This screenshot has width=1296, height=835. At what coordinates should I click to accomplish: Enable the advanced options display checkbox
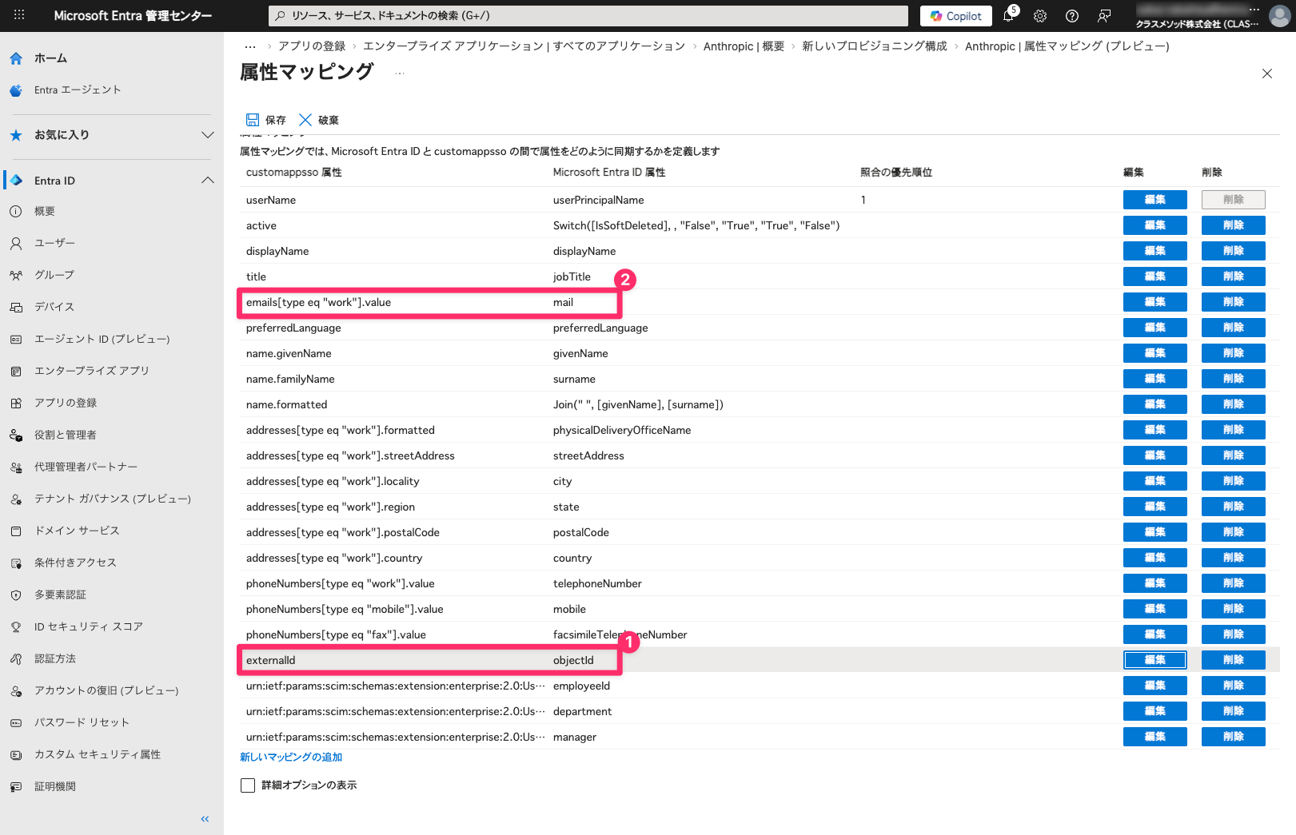pyautogui.click(x=248, y=785)
